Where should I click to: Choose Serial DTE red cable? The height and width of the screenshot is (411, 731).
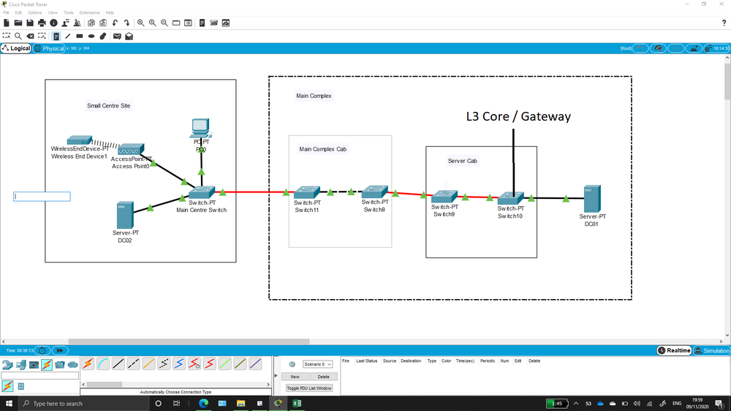[x=209, y=364]
